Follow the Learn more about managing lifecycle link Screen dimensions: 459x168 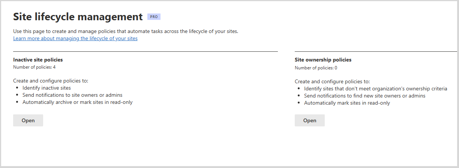[x=75, y=39]
